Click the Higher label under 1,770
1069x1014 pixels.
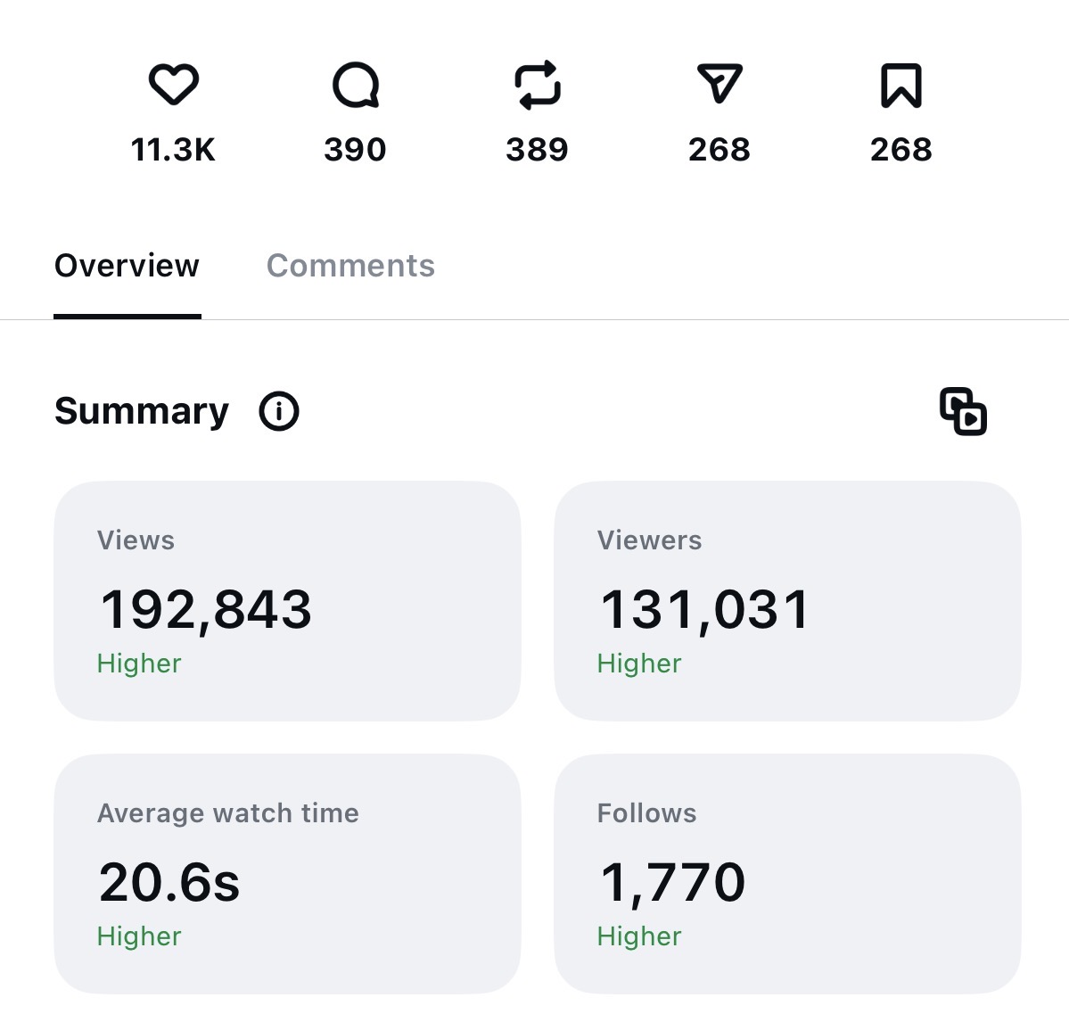tap(639, 936)
